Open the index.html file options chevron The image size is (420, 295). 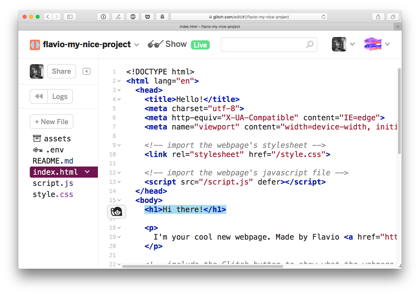[87, 172]
